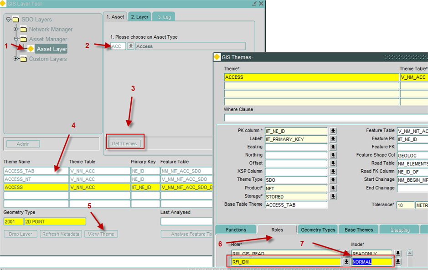Click the View Theme button
Image resolution: width=428 pixels, height=270 pixels.
[x=101, y=234]
